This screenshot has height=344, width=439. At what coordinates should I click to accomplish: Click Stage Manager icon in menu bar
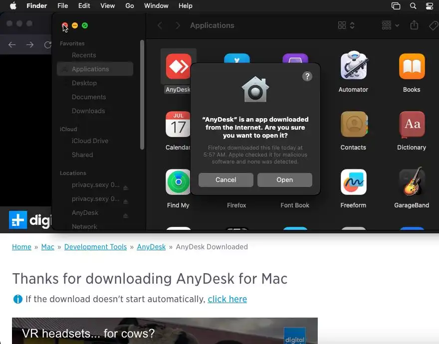(x=396, y=6)
